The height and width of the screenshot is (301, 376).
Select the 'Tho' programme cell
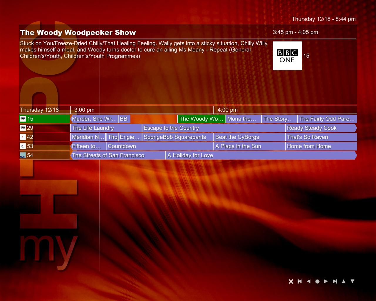point(112,137)
